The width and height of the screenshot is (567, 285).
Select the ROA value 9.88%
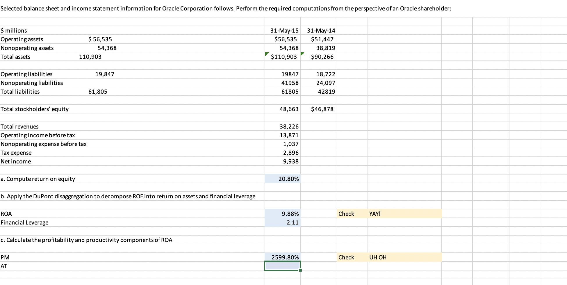[x=282, y=213]
